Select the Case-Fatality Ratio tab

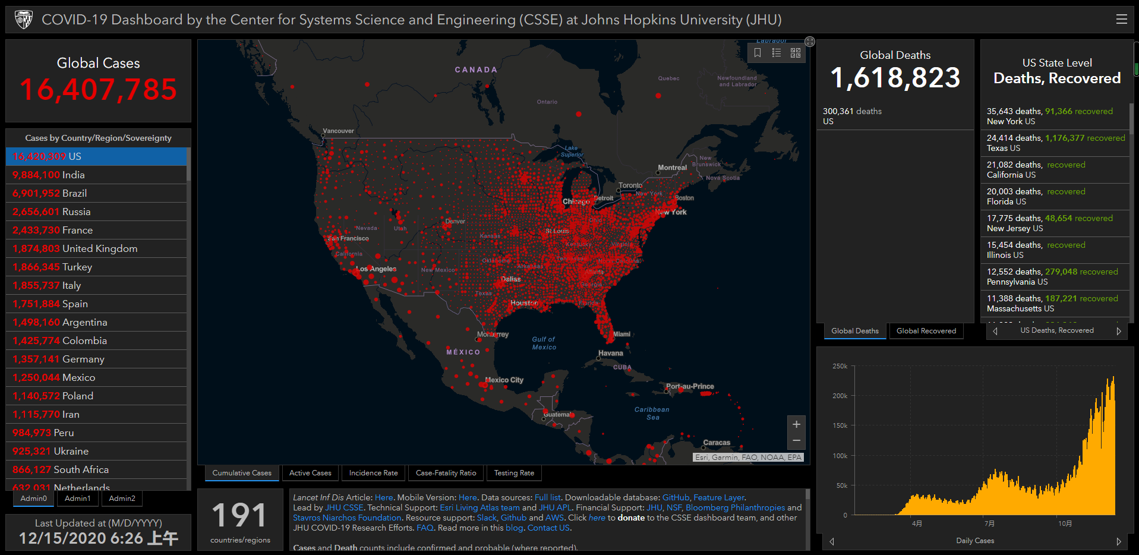(446, 473)
